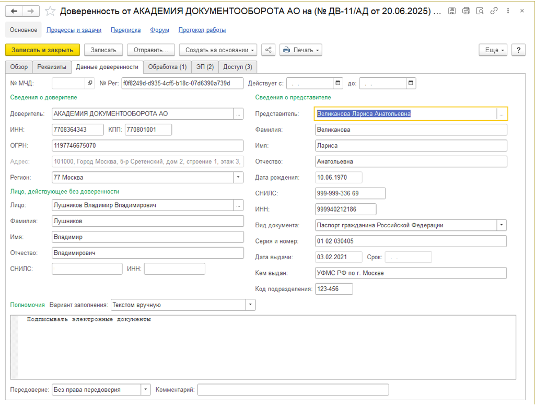536x407 pixels.
Task: Switch to the Доступ (3) tab
Action: (238, 67)
